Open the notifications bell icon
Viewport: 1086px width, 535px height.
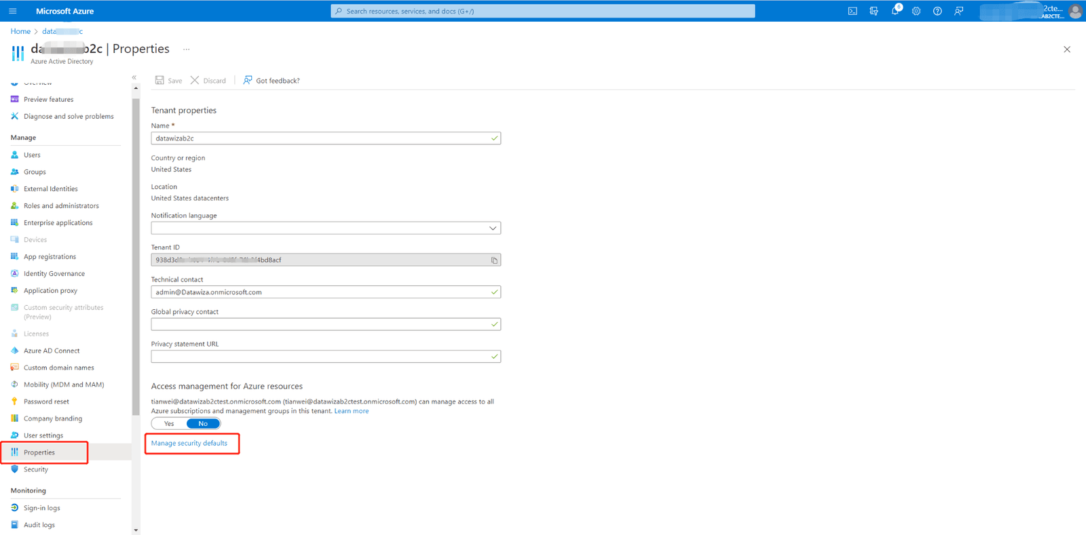click(x=895, y=11)
